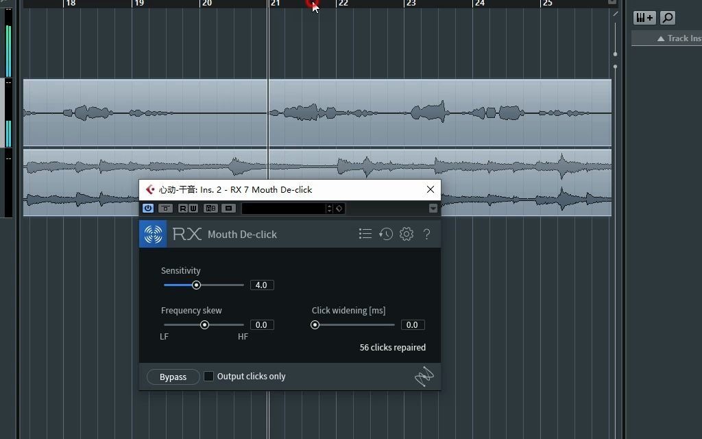
Task: Enable Write automation (W) on plug-in
Action: pos(193,209)
